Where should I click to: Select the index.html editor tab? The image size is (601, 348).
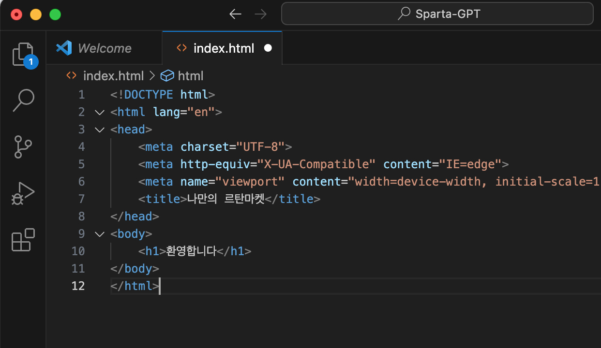[222, 48]
